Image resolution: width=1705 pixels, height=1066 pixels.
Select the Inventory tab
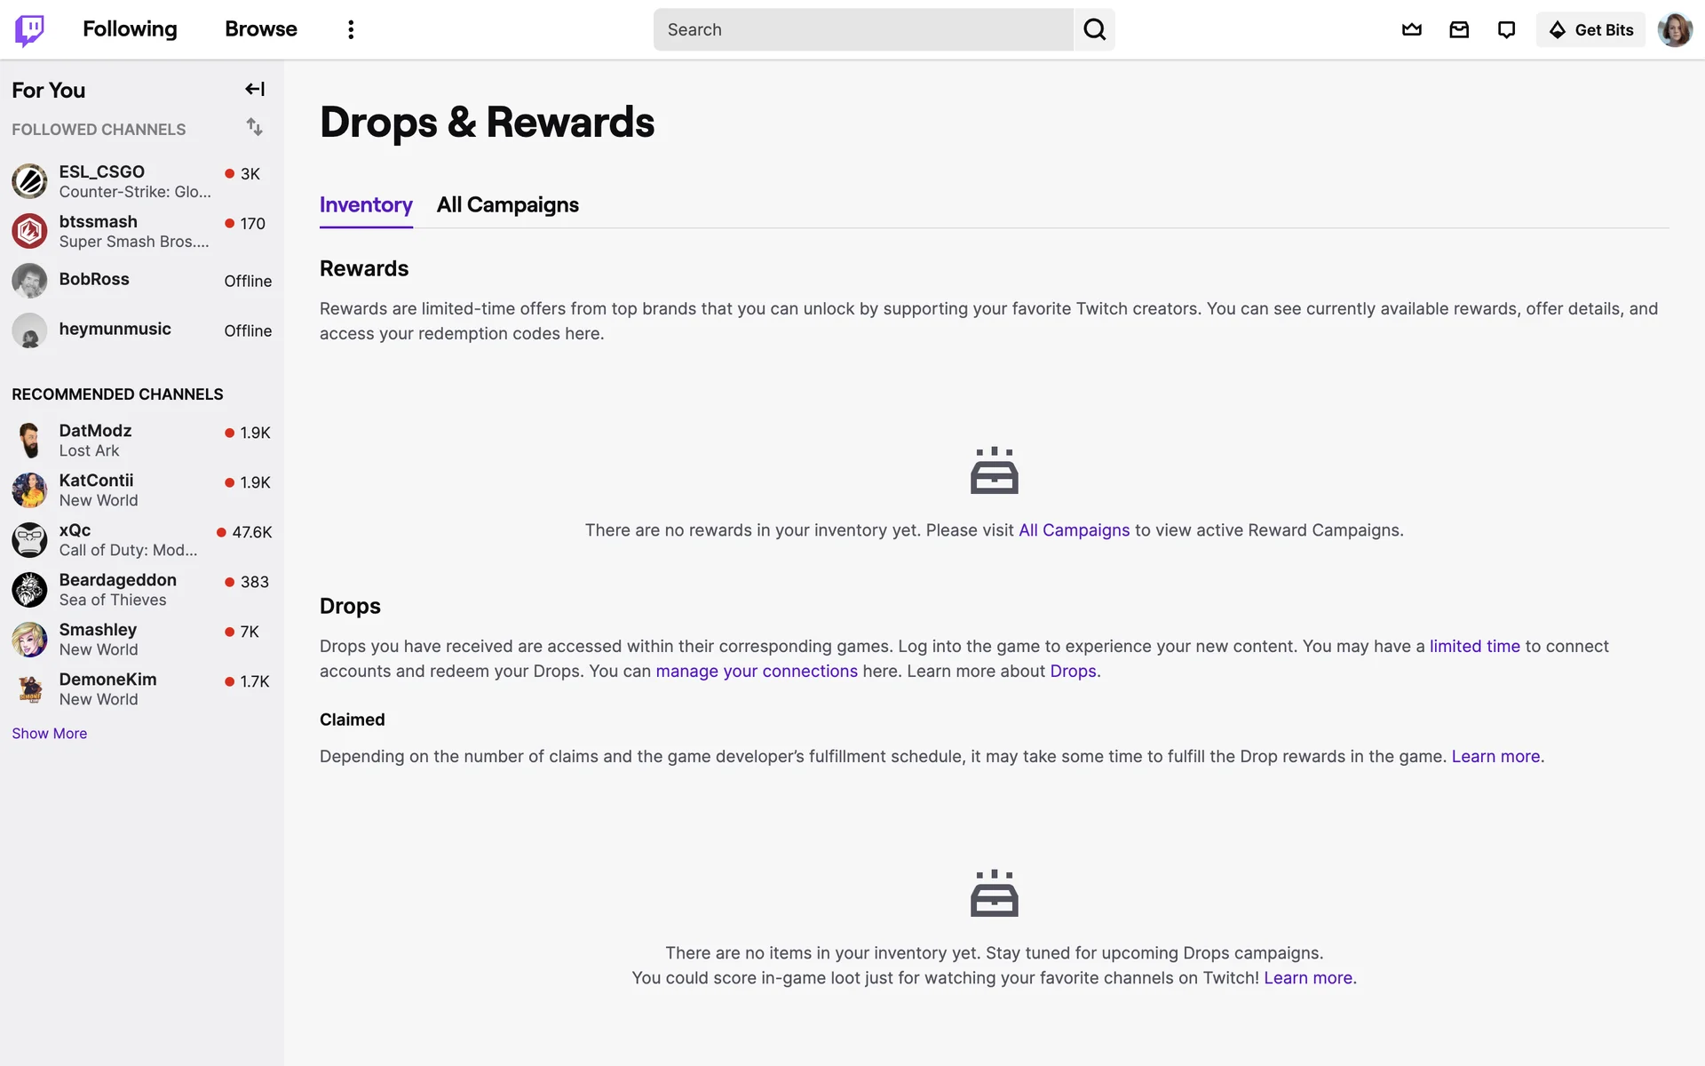[366, 205]
